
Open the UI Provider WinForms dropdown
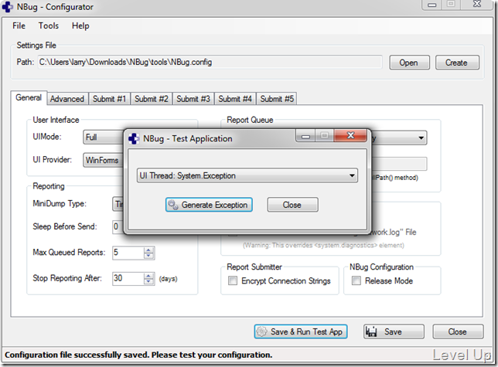pos(104,160)
